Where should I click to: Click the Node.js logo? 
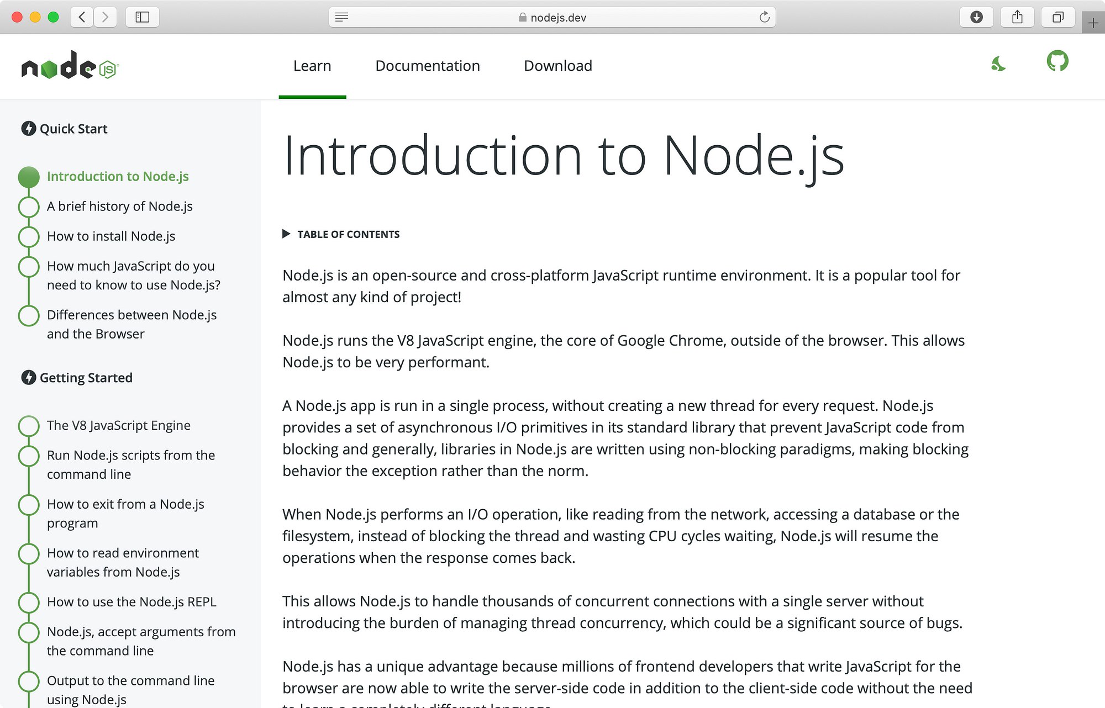(70, 65)
